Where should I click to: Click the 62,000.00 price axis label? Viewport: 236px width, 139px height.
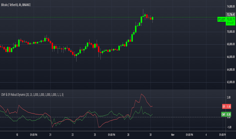230,82
